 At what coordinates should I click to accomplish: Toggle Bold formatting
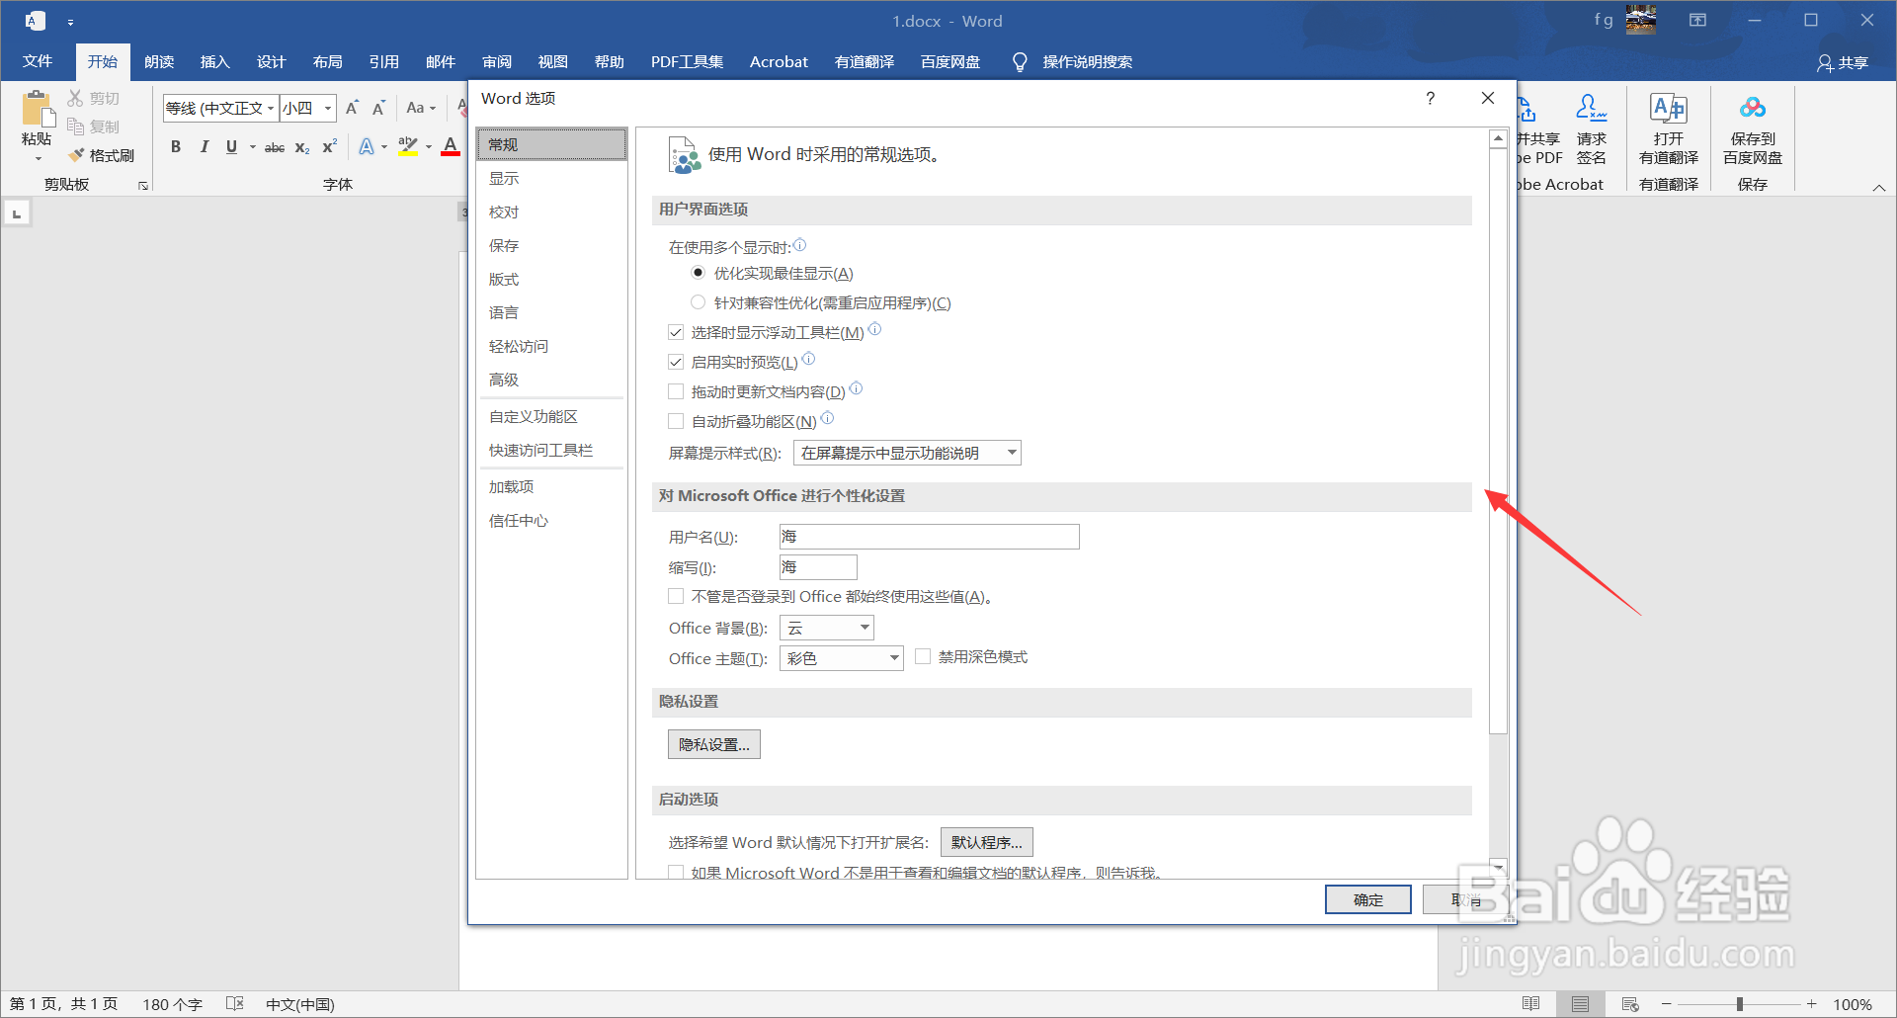point(176,146)
